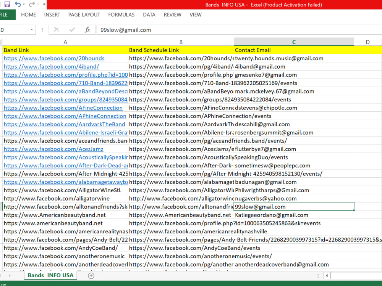Select column A cell https://www.Americanbeautyband.net

point(65,215)
